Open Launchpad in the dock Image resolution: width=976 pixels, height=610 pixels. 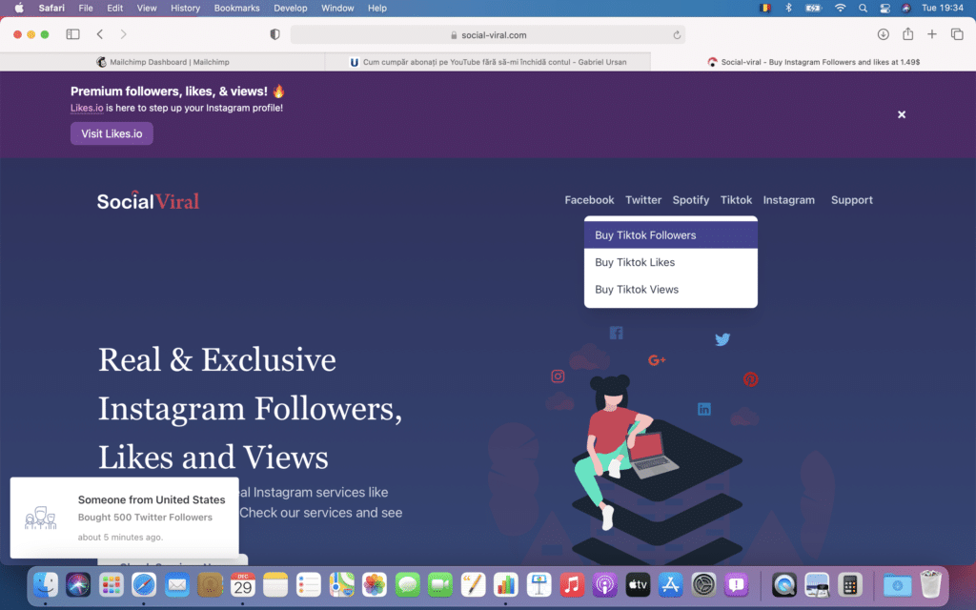click(x=112, y=585)
